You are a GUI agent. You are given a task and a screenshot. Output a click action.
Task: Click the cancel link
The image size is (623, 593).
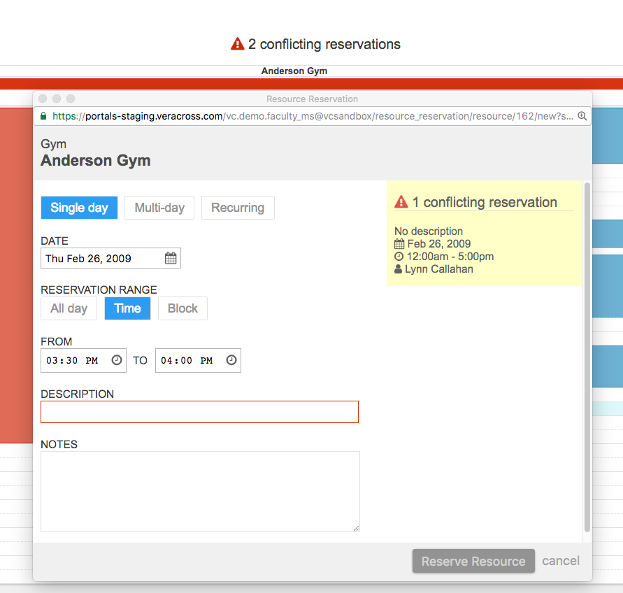(x=561, y=561)
